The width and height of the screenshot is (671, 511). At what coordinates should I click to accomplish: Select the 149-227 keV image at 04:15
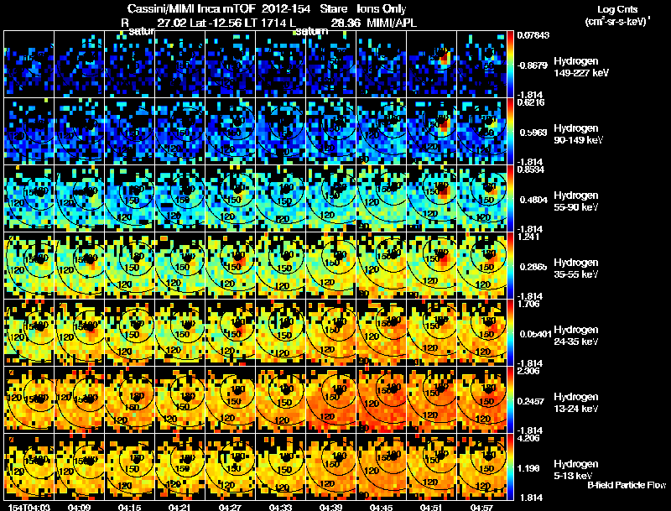(130, 64)
